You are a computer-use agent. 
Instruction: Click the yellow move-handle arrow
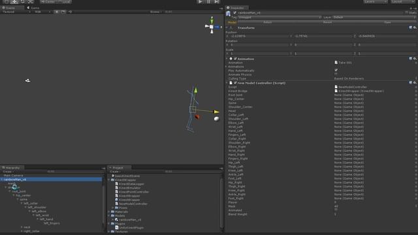[x=216, y=112]
